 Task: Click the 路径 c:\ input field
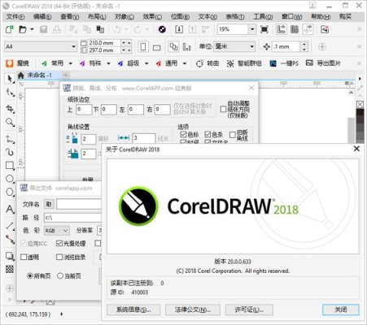[72, 218]
